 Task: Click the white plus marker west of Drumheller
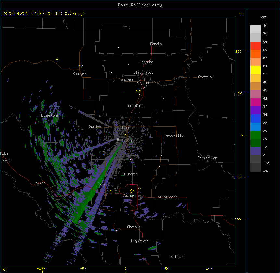tap(199, 122)
